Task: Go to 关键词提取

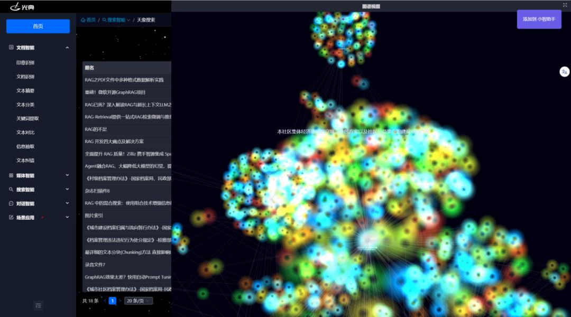Action: click(x=27, y=119)
